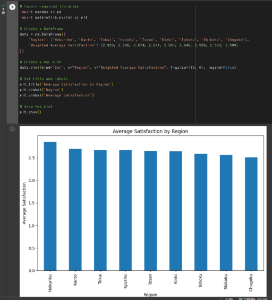Click the '# Create a DataFrame' comment line

click(x=41, y=29)
